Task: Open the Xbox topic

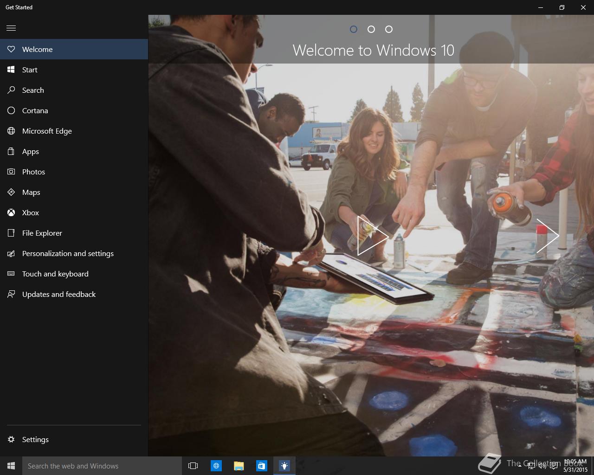Action: [74, 212]
